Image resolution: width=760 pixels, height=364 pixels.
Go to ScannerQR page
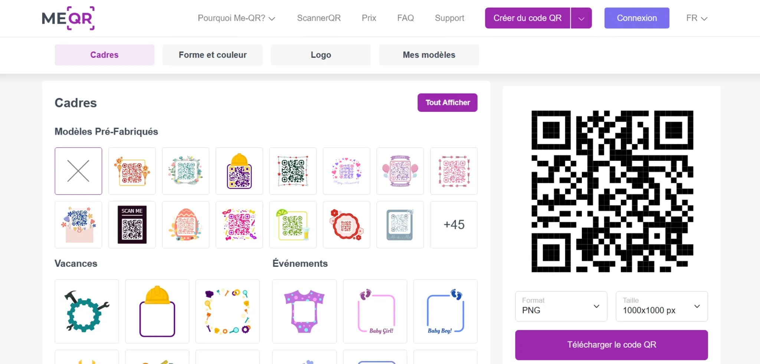pyautogui.click(x=319, y=18)
